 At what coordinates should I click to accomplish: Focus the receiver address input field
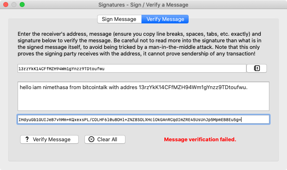point(132,69)
